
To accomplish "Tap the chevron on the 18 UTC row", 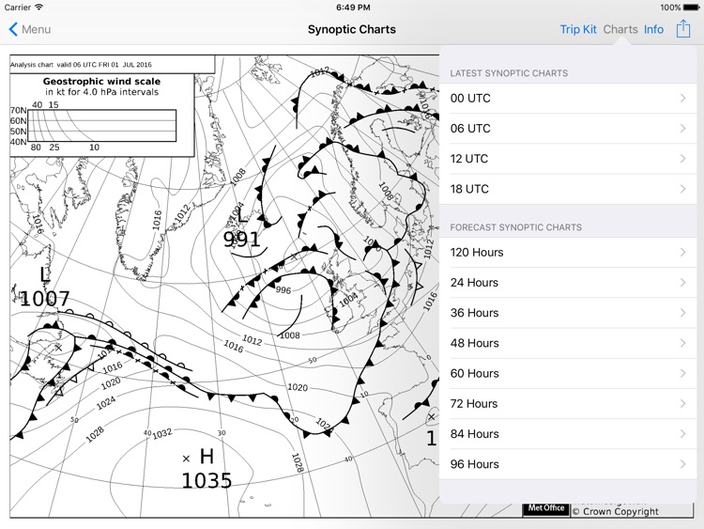I will tap(683, 189).
